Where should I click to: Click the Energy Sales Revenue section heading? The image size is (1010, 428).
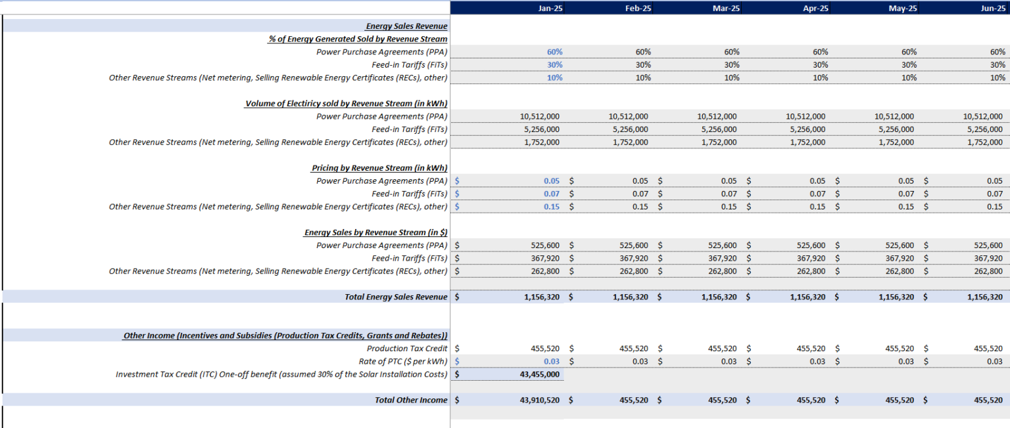406,26
